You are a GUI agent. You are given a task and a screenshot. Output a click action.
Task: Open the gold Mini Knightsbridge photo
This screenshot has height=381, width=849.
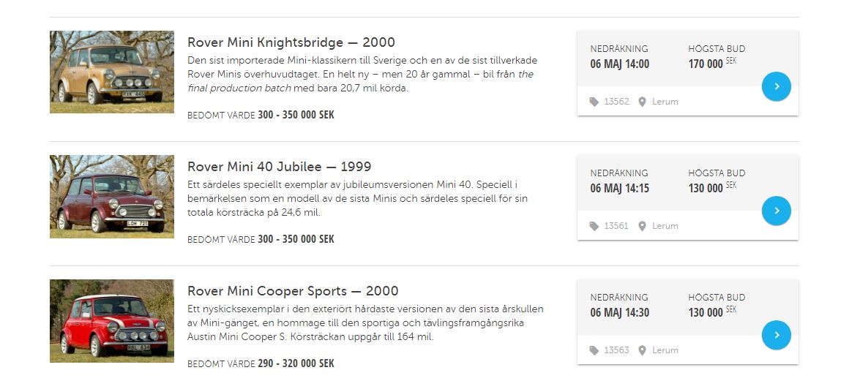pos(112,72)
